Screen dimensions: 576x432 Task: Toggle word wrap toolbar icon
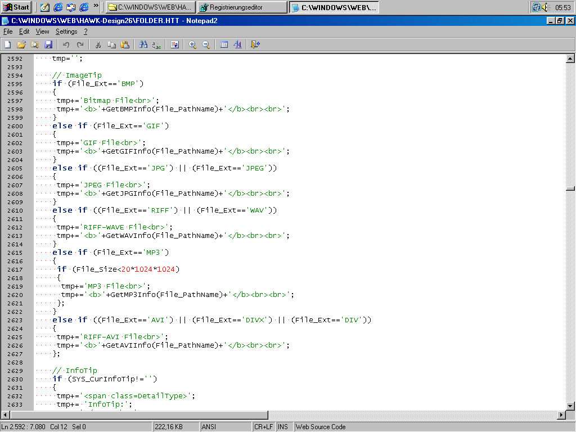pos(174,44)
